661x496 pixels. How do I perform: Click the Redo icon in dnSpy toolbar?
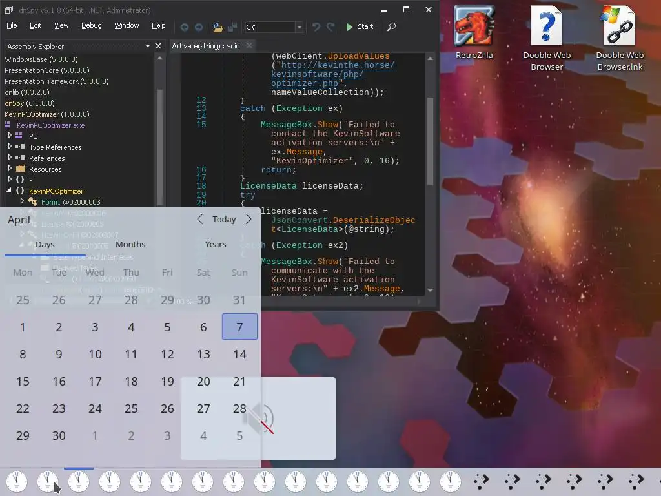click(x=330, y=27)
